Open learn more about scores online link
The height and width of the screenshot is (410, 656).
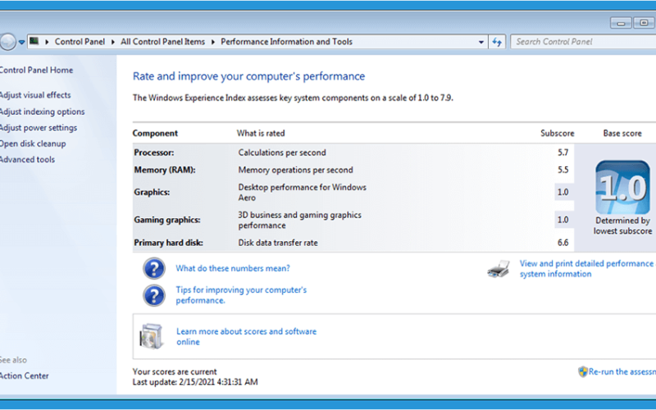tap(246, 336)
